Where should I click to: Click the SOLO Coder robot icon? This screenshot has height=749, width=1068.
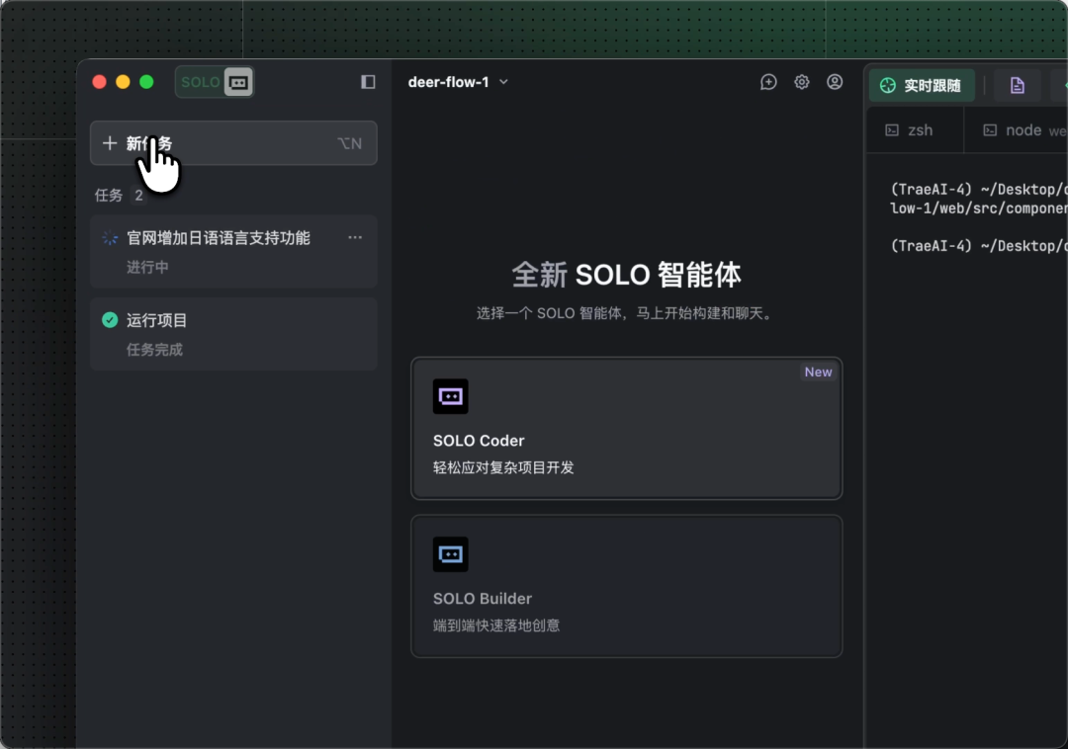pos(451,396)
